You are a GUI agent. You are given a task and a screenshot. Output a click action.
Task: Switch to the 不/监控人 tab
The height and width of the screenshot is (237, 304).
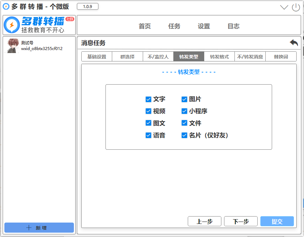158,57
